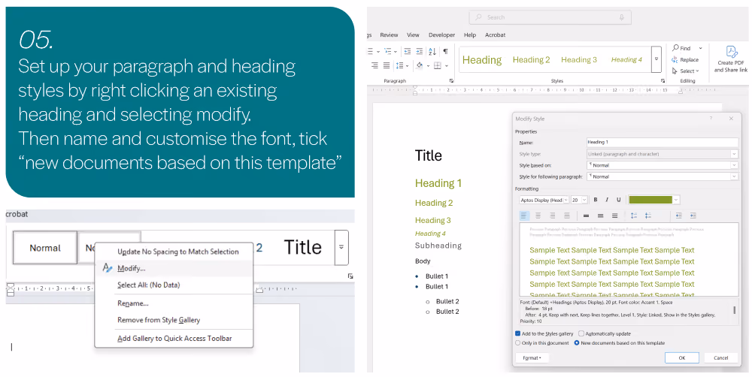Click the Search box at the top

(x=550, y=17)
